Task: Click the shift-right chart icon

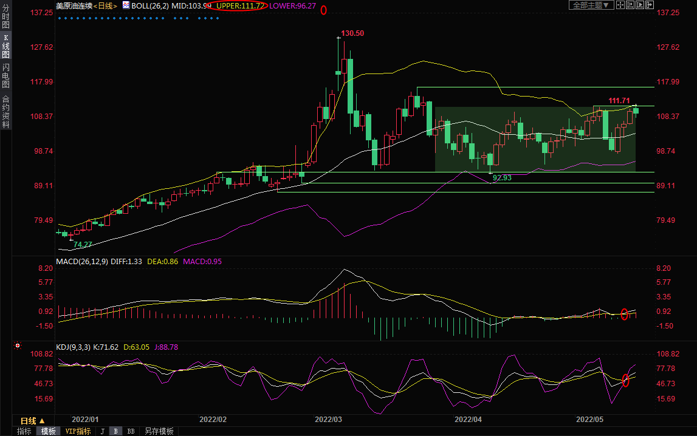Action: point(650,5)
